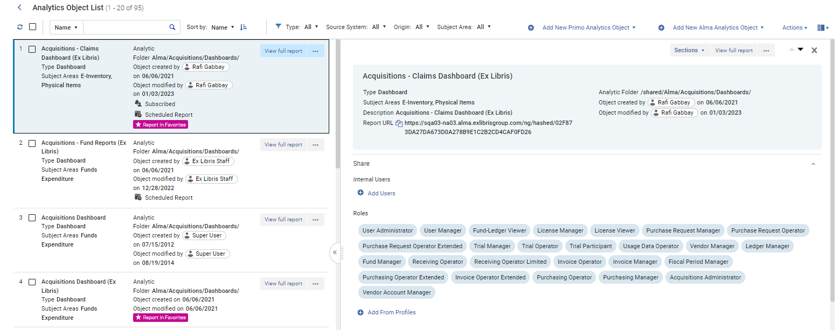
Task: Collapse the Share section
Action: (813, 164)
